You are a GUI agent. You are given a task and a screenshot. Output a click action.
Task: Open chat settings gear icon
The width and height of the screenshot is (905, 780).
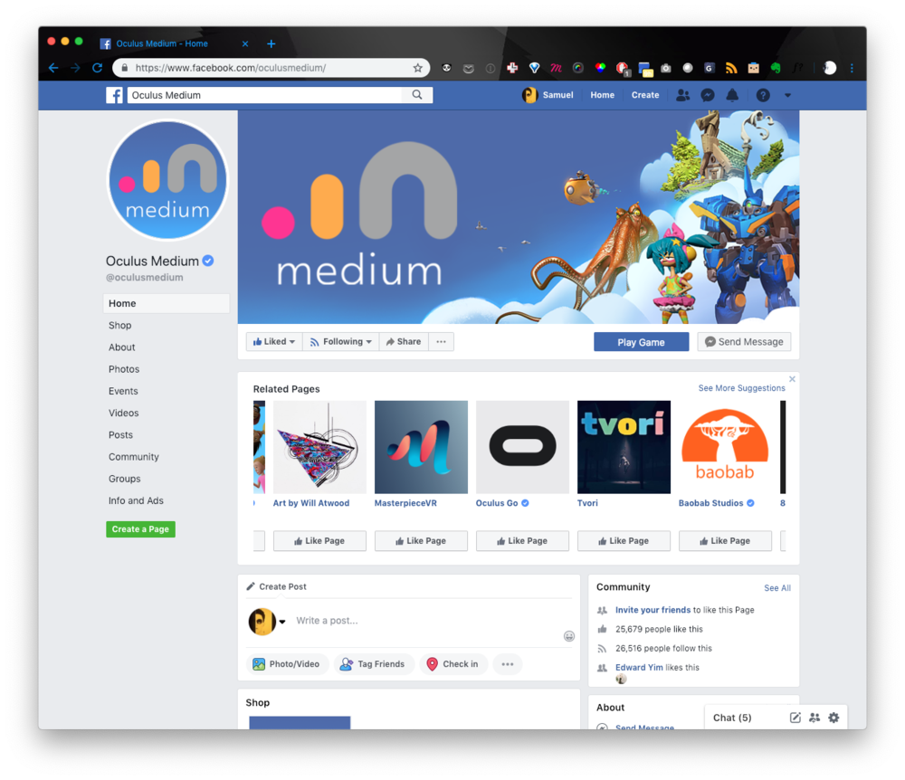(834, 717)
